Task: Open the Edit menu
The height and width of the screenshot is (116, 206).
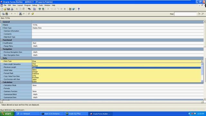Action: [9, 5]
